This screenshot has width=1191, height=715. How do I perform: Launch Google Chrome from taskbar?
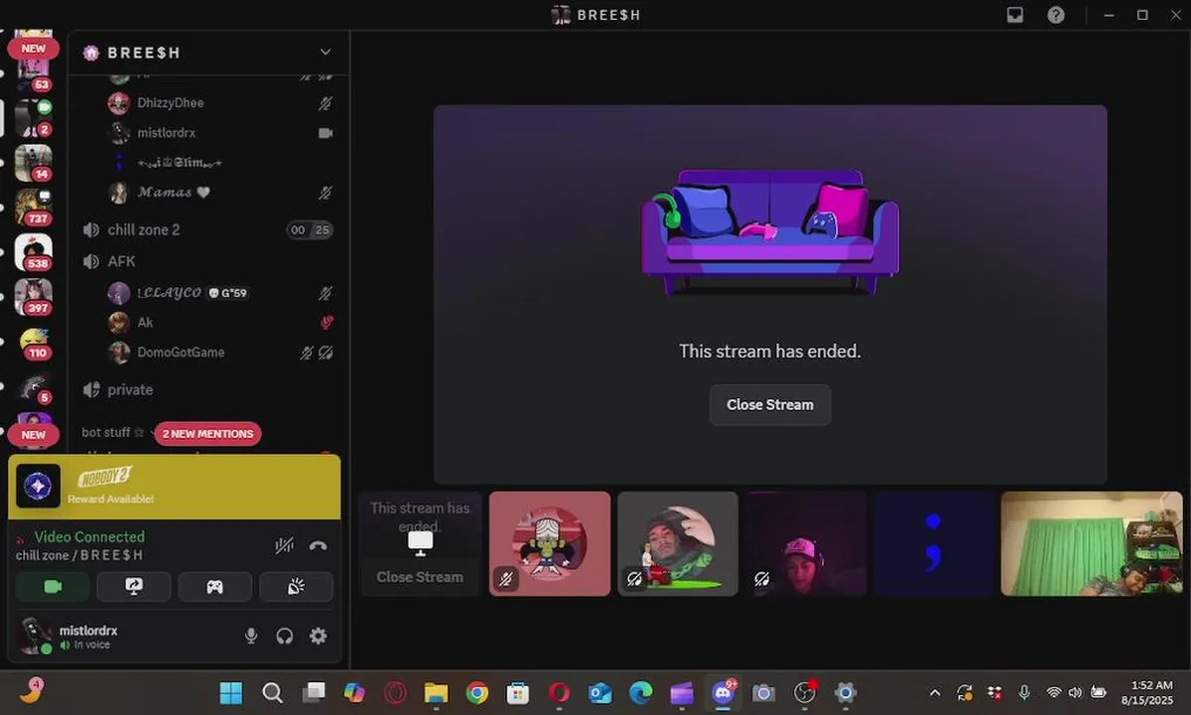coord(477,693)
